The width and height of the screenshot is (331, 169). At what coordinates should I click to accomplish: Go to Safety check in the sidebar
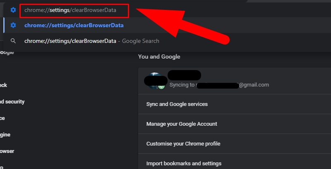pos(3,85)
